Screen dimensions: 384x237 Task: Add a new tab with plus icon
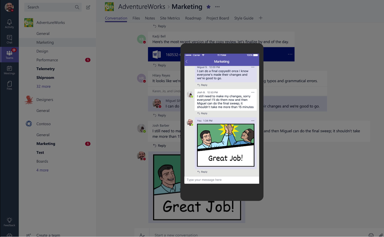point(261,18)
